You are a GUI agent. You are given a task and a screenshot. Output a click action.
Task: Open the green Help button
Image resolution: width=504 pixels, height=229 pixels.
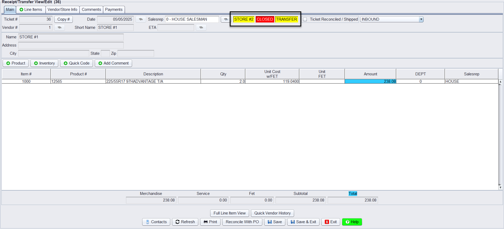pos(352,222)
